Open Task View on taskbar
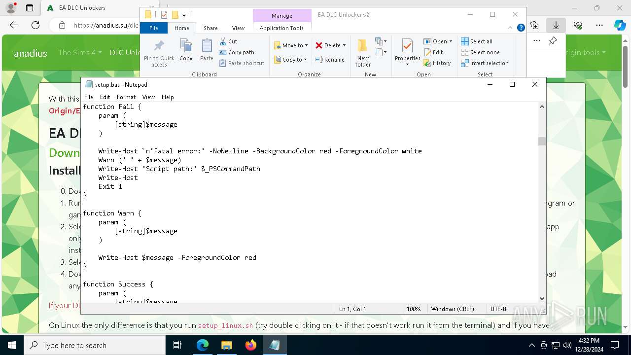 coord(178,345)
